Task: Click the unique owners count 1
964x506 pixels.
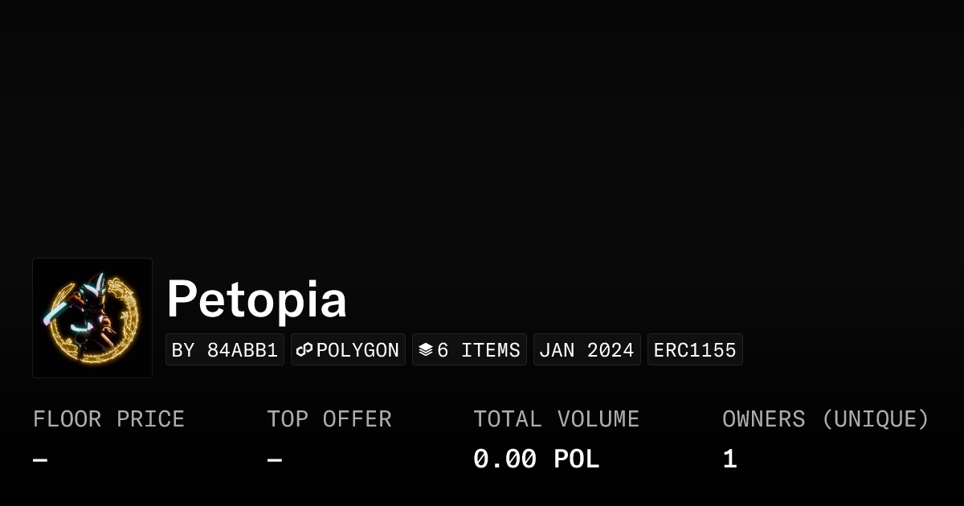Action: point(729,459)
